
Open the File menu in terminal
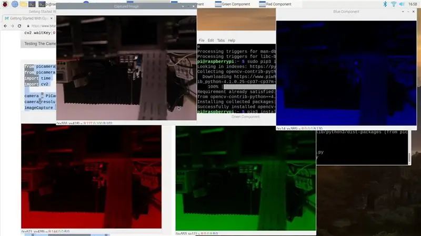[x=202, y=40]
